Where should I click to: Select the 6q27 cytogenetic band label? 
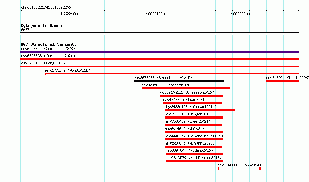click(x=25, y=30)
